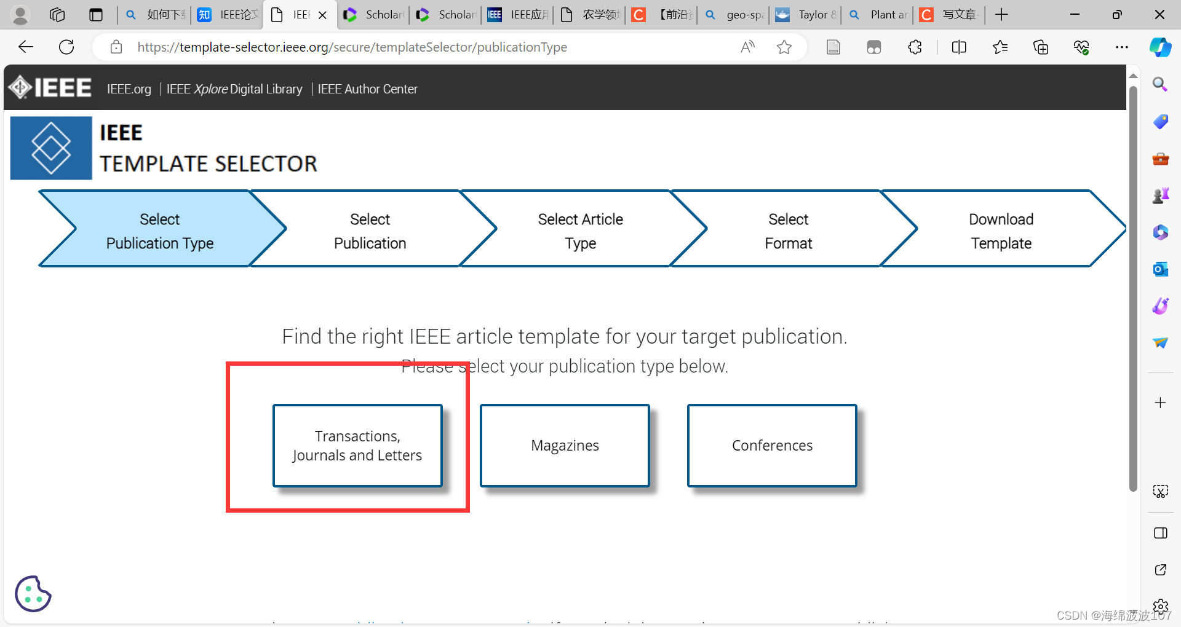
Task: Add a sidebar app with plus icon
Action: point(1160,403)
